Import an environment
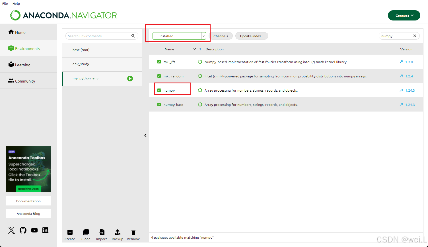428x247 pixels. tap(101, 235)
